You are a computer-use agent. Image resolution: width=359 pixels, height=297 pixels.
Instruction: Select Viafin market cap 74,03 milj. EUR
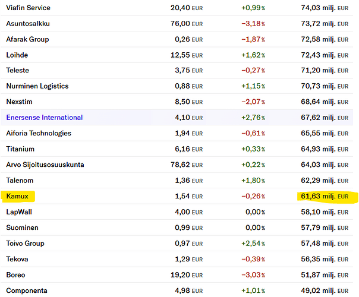click(x=325, y=8)
